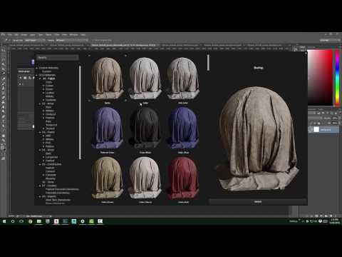Select the Background layer row
Screen dimensions: 342x257
click(x=323, y=129)
